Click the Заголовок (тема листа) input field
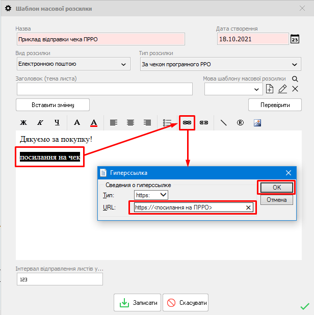The width and height of the screenshot is (314, 315). coord(104,89)
